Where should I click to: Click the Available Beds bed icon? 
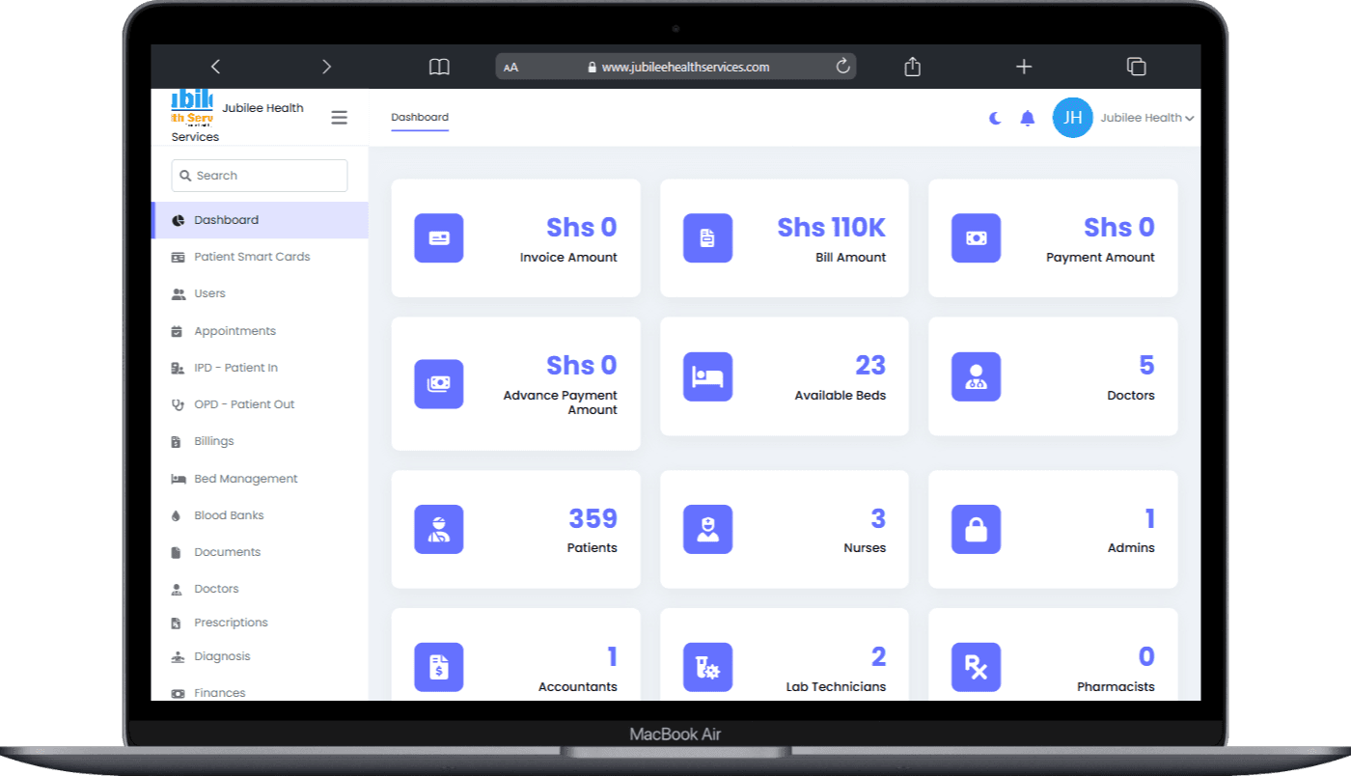(707, 376)
